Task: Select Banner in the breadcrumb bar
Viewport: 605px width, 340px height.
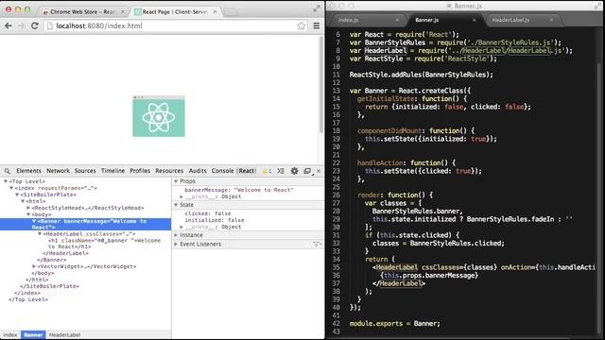Action: (33, 335)
